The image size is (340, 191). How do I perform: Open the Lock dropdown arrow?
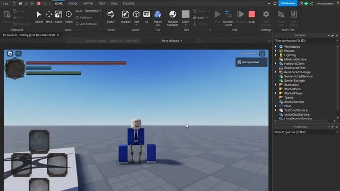[207, 18]
